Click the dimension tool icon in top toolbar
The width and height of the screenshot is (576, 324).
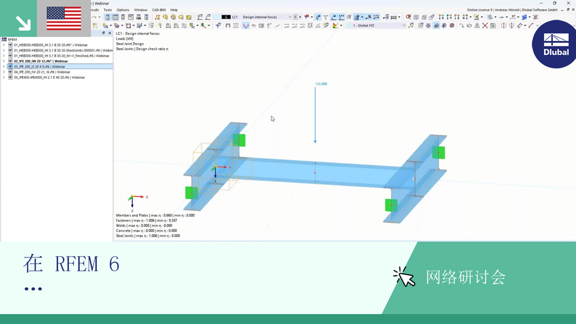coord(393,17)
